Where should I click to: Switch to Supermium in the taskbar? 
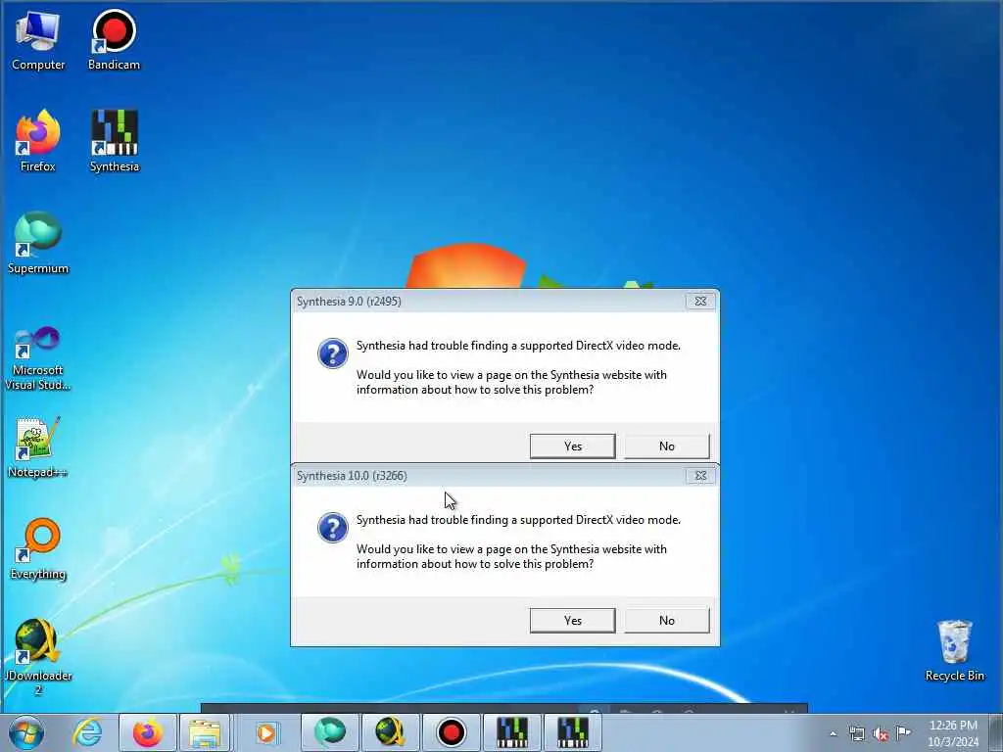tap(330, 732)
